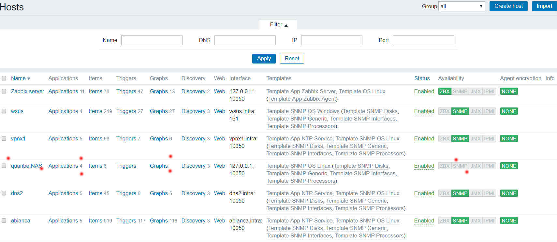The height and width of the screenshot is (242, 557).
Task: Click green SNMP availability badge for abianca
Action: pos(460,221)
